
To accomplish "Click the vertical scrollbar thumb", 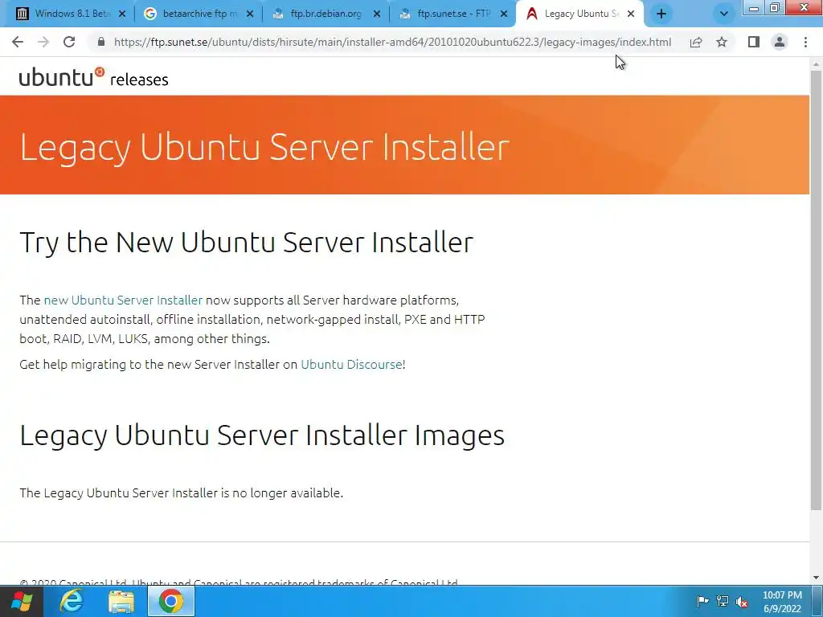I will (x=817, y=289).
